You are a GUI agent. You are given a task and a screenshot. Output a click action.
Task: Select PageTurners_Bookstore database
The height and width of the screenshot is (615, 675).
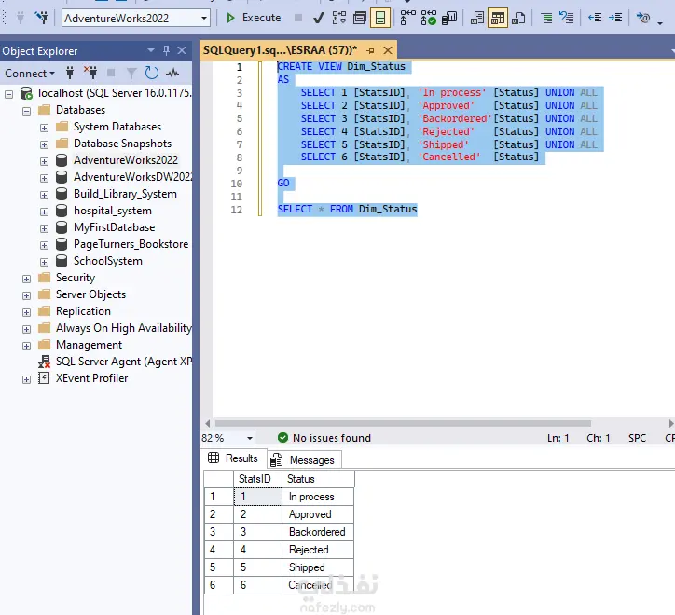click(131, 244)
